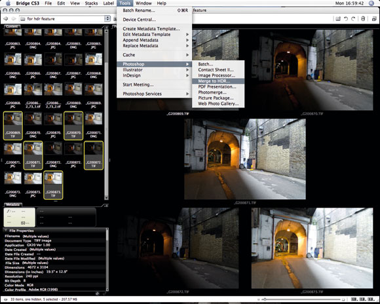Click the rotate clockwise icon

[x=353, y=18]
